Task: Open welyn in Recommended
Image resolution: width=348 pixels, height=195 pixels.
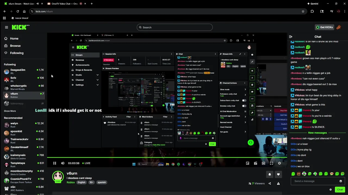Action: point(24,125)
